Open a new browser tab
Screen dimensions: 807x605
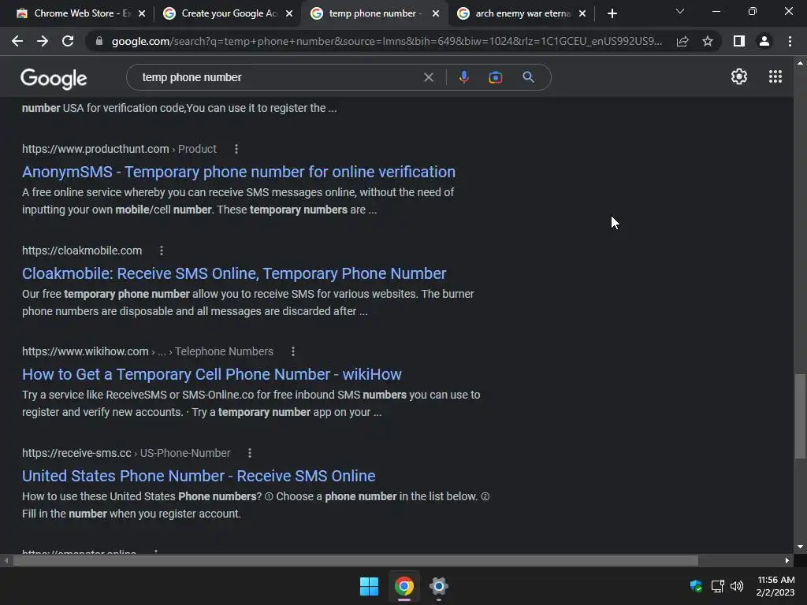pos(612,13)
